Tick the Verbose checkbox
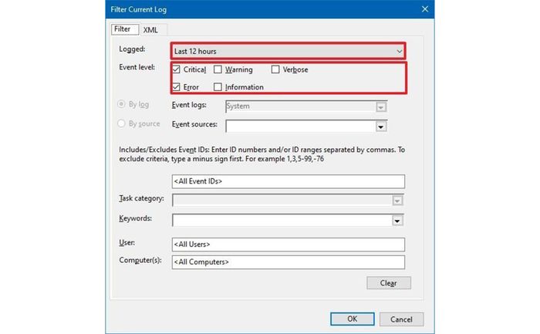Viewport: 540px width, 334px height. point(275,69)
